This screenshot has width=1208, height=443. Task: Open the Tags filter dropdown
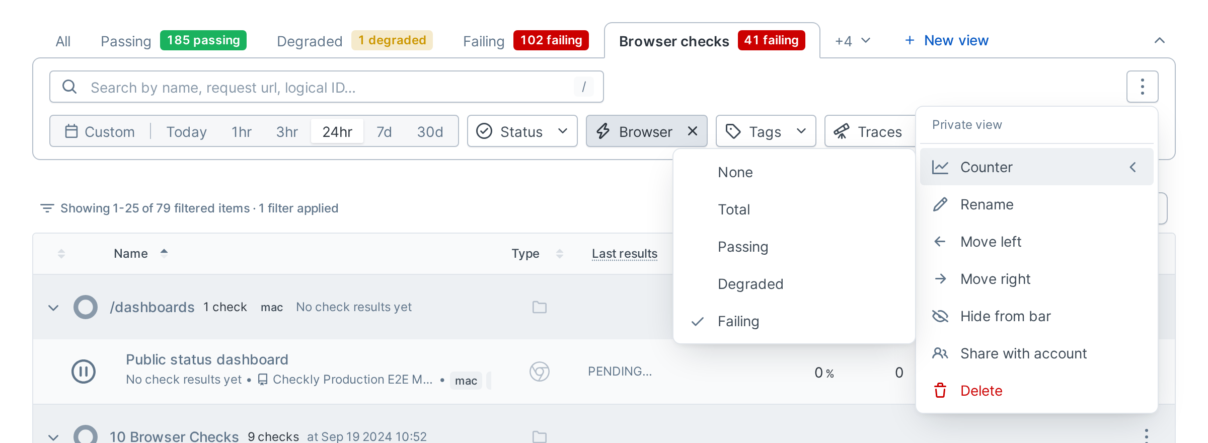[x=766, y=131]
